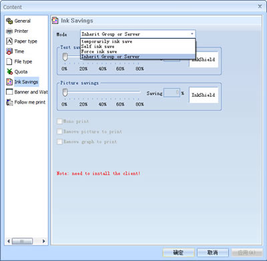
Task: Click the Printer icon in sidebar
Action: click(9, 31)
